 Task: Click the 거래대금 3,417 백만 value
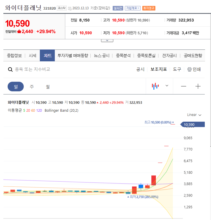[190, 33]
